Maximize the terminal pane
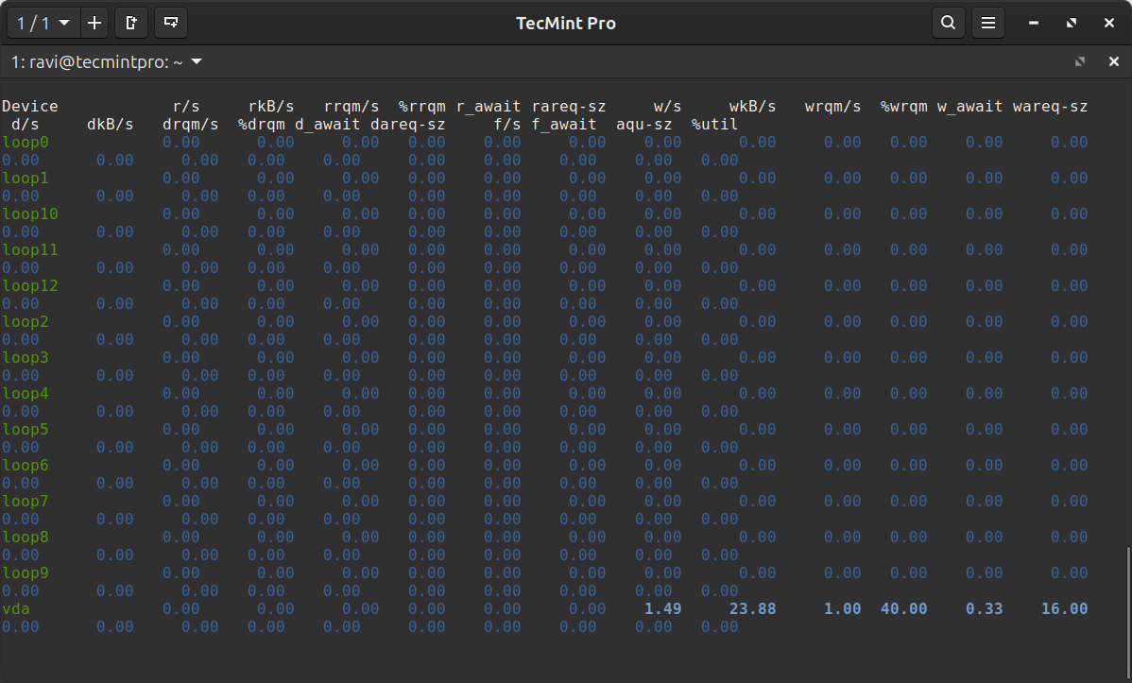This screenshot has height=683, width=1132. (x=1080, y=62)
